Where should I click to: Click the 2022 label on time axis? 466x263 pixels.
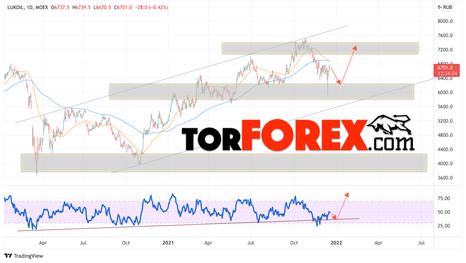(x=337, y=243)
